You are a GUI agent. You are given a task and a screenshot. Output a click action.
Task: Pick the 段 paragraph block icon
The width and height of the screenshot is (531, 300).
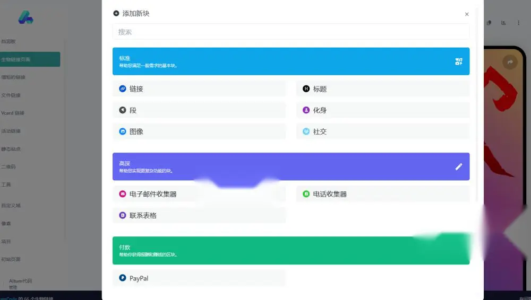coord(123,110)
